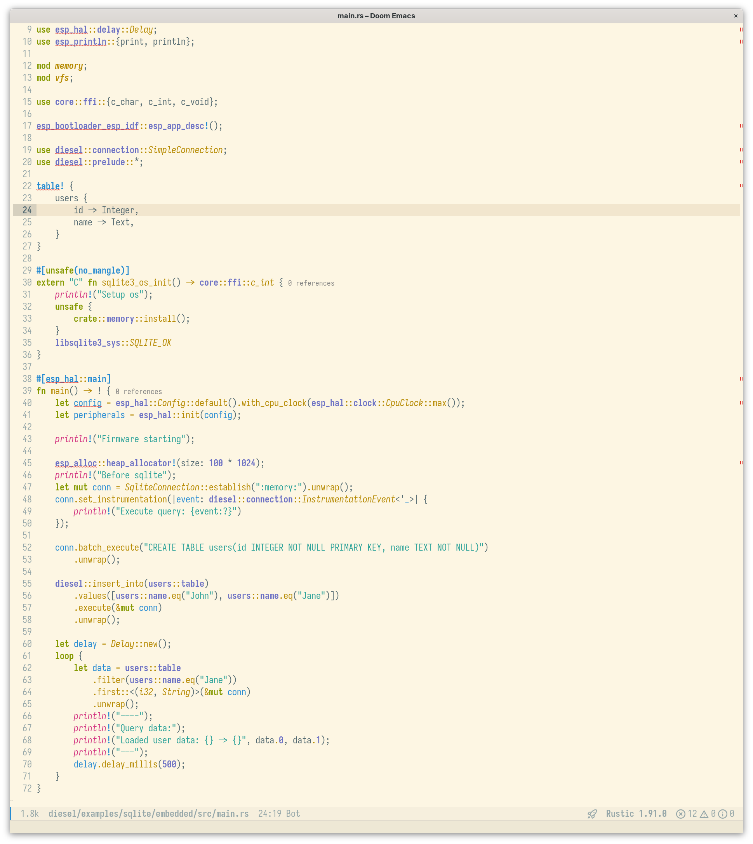Viewport: 753px width, 844px height.
Task: Click fringe error marker on line 9
Action: pos(741,30)
